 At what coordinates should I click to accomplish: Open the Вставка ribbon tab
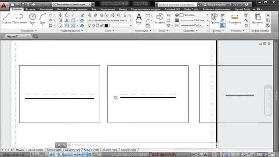(31, 9)
